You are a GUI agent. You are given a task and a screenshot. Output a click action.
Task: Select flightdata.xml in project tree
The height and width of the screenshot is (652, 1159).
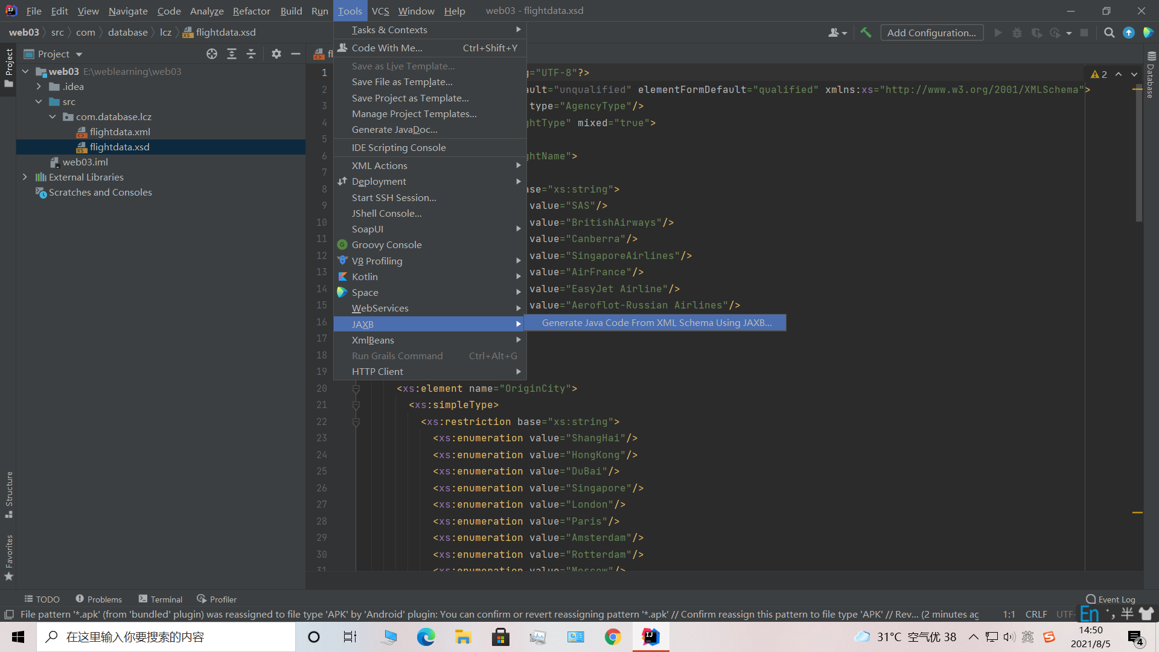tap(120, 132)
